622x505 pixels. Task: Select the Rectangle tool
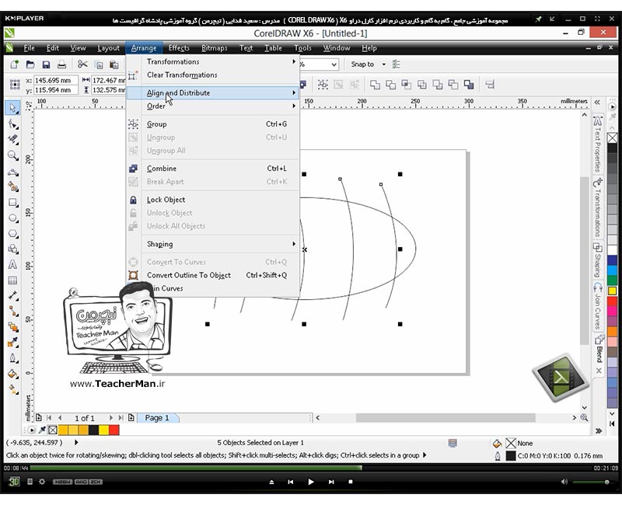12,203
